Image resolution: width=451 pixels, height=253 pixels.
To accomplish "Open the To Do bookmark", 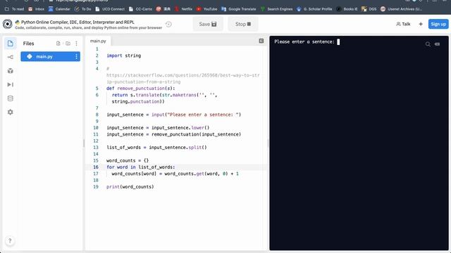I will [83, 9].
